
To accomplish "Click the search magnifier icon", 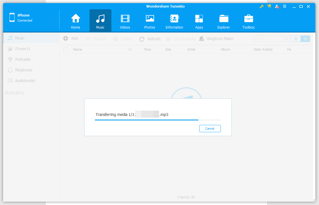I will tap(286, 39).
